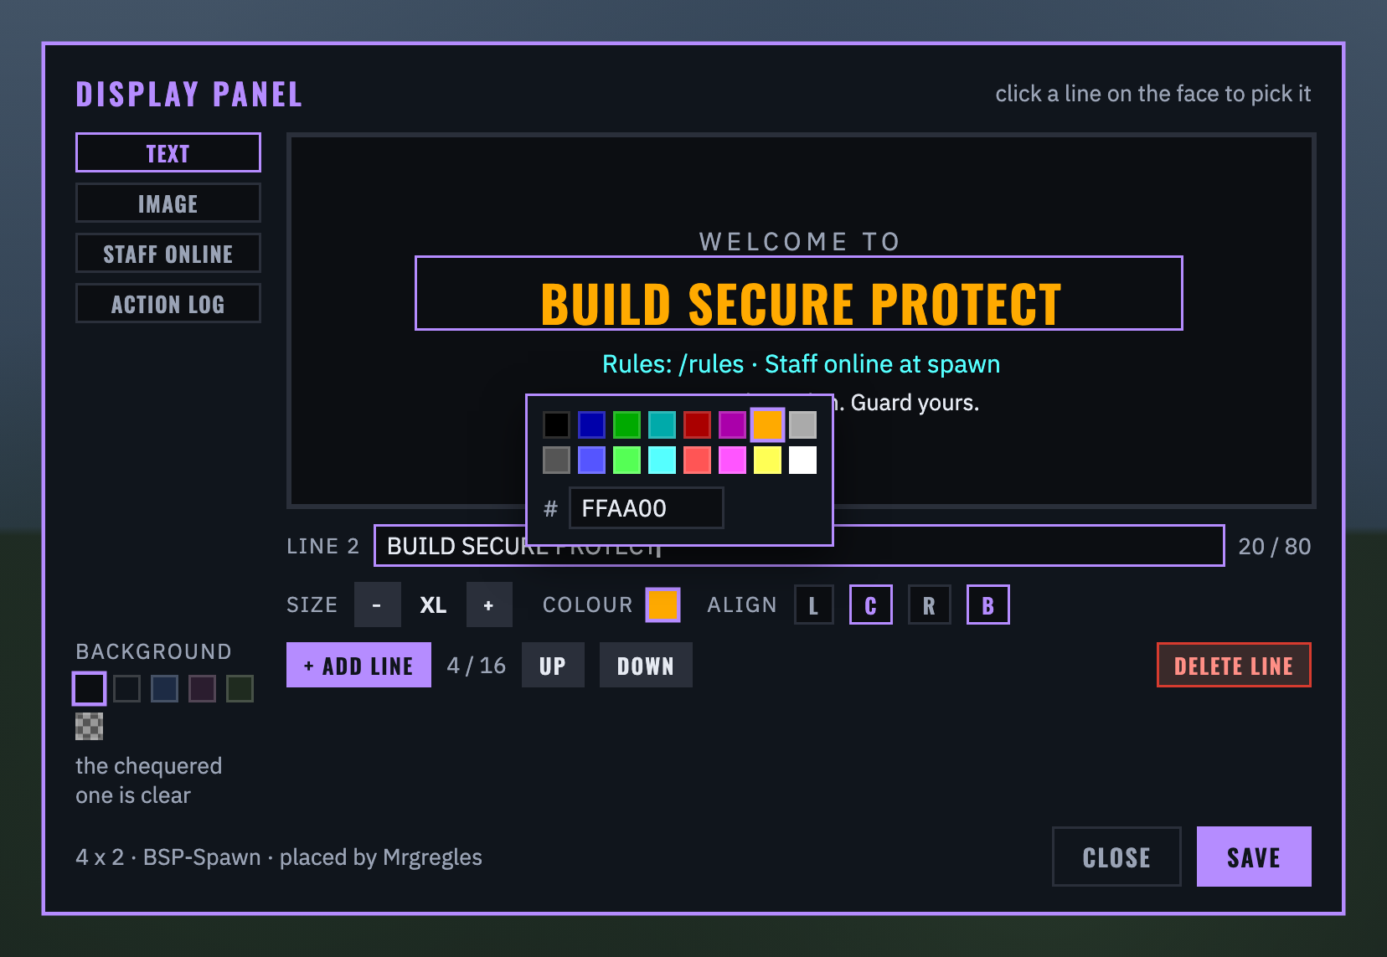The height and width of the screenshot is (957, 1387).
Task: Click the SAVE button
Action: tap(1254, 857)
